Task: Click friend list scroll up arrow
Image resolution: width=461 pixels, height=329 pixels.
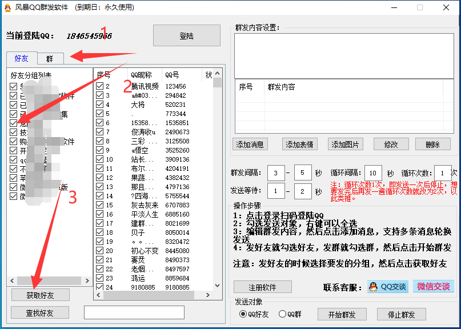Action: (x=217, y=73)
